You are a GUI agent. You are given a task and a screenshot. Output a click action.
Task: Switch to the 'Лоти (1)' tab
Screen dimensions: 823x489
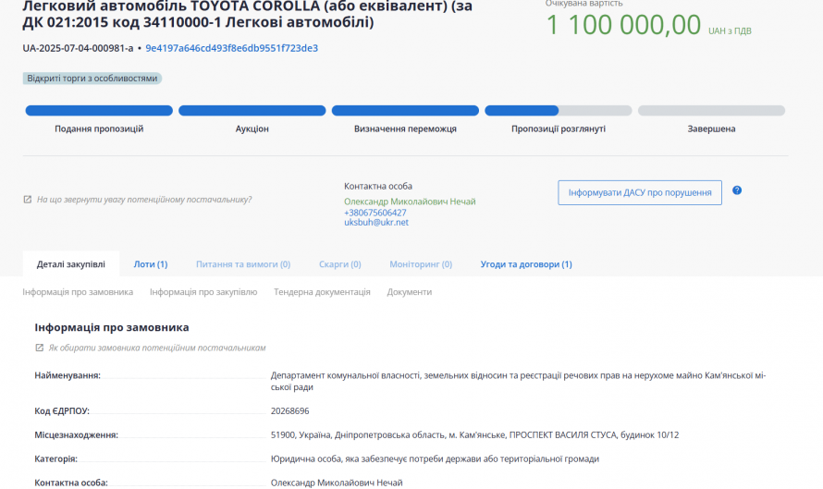pos(151,264)
